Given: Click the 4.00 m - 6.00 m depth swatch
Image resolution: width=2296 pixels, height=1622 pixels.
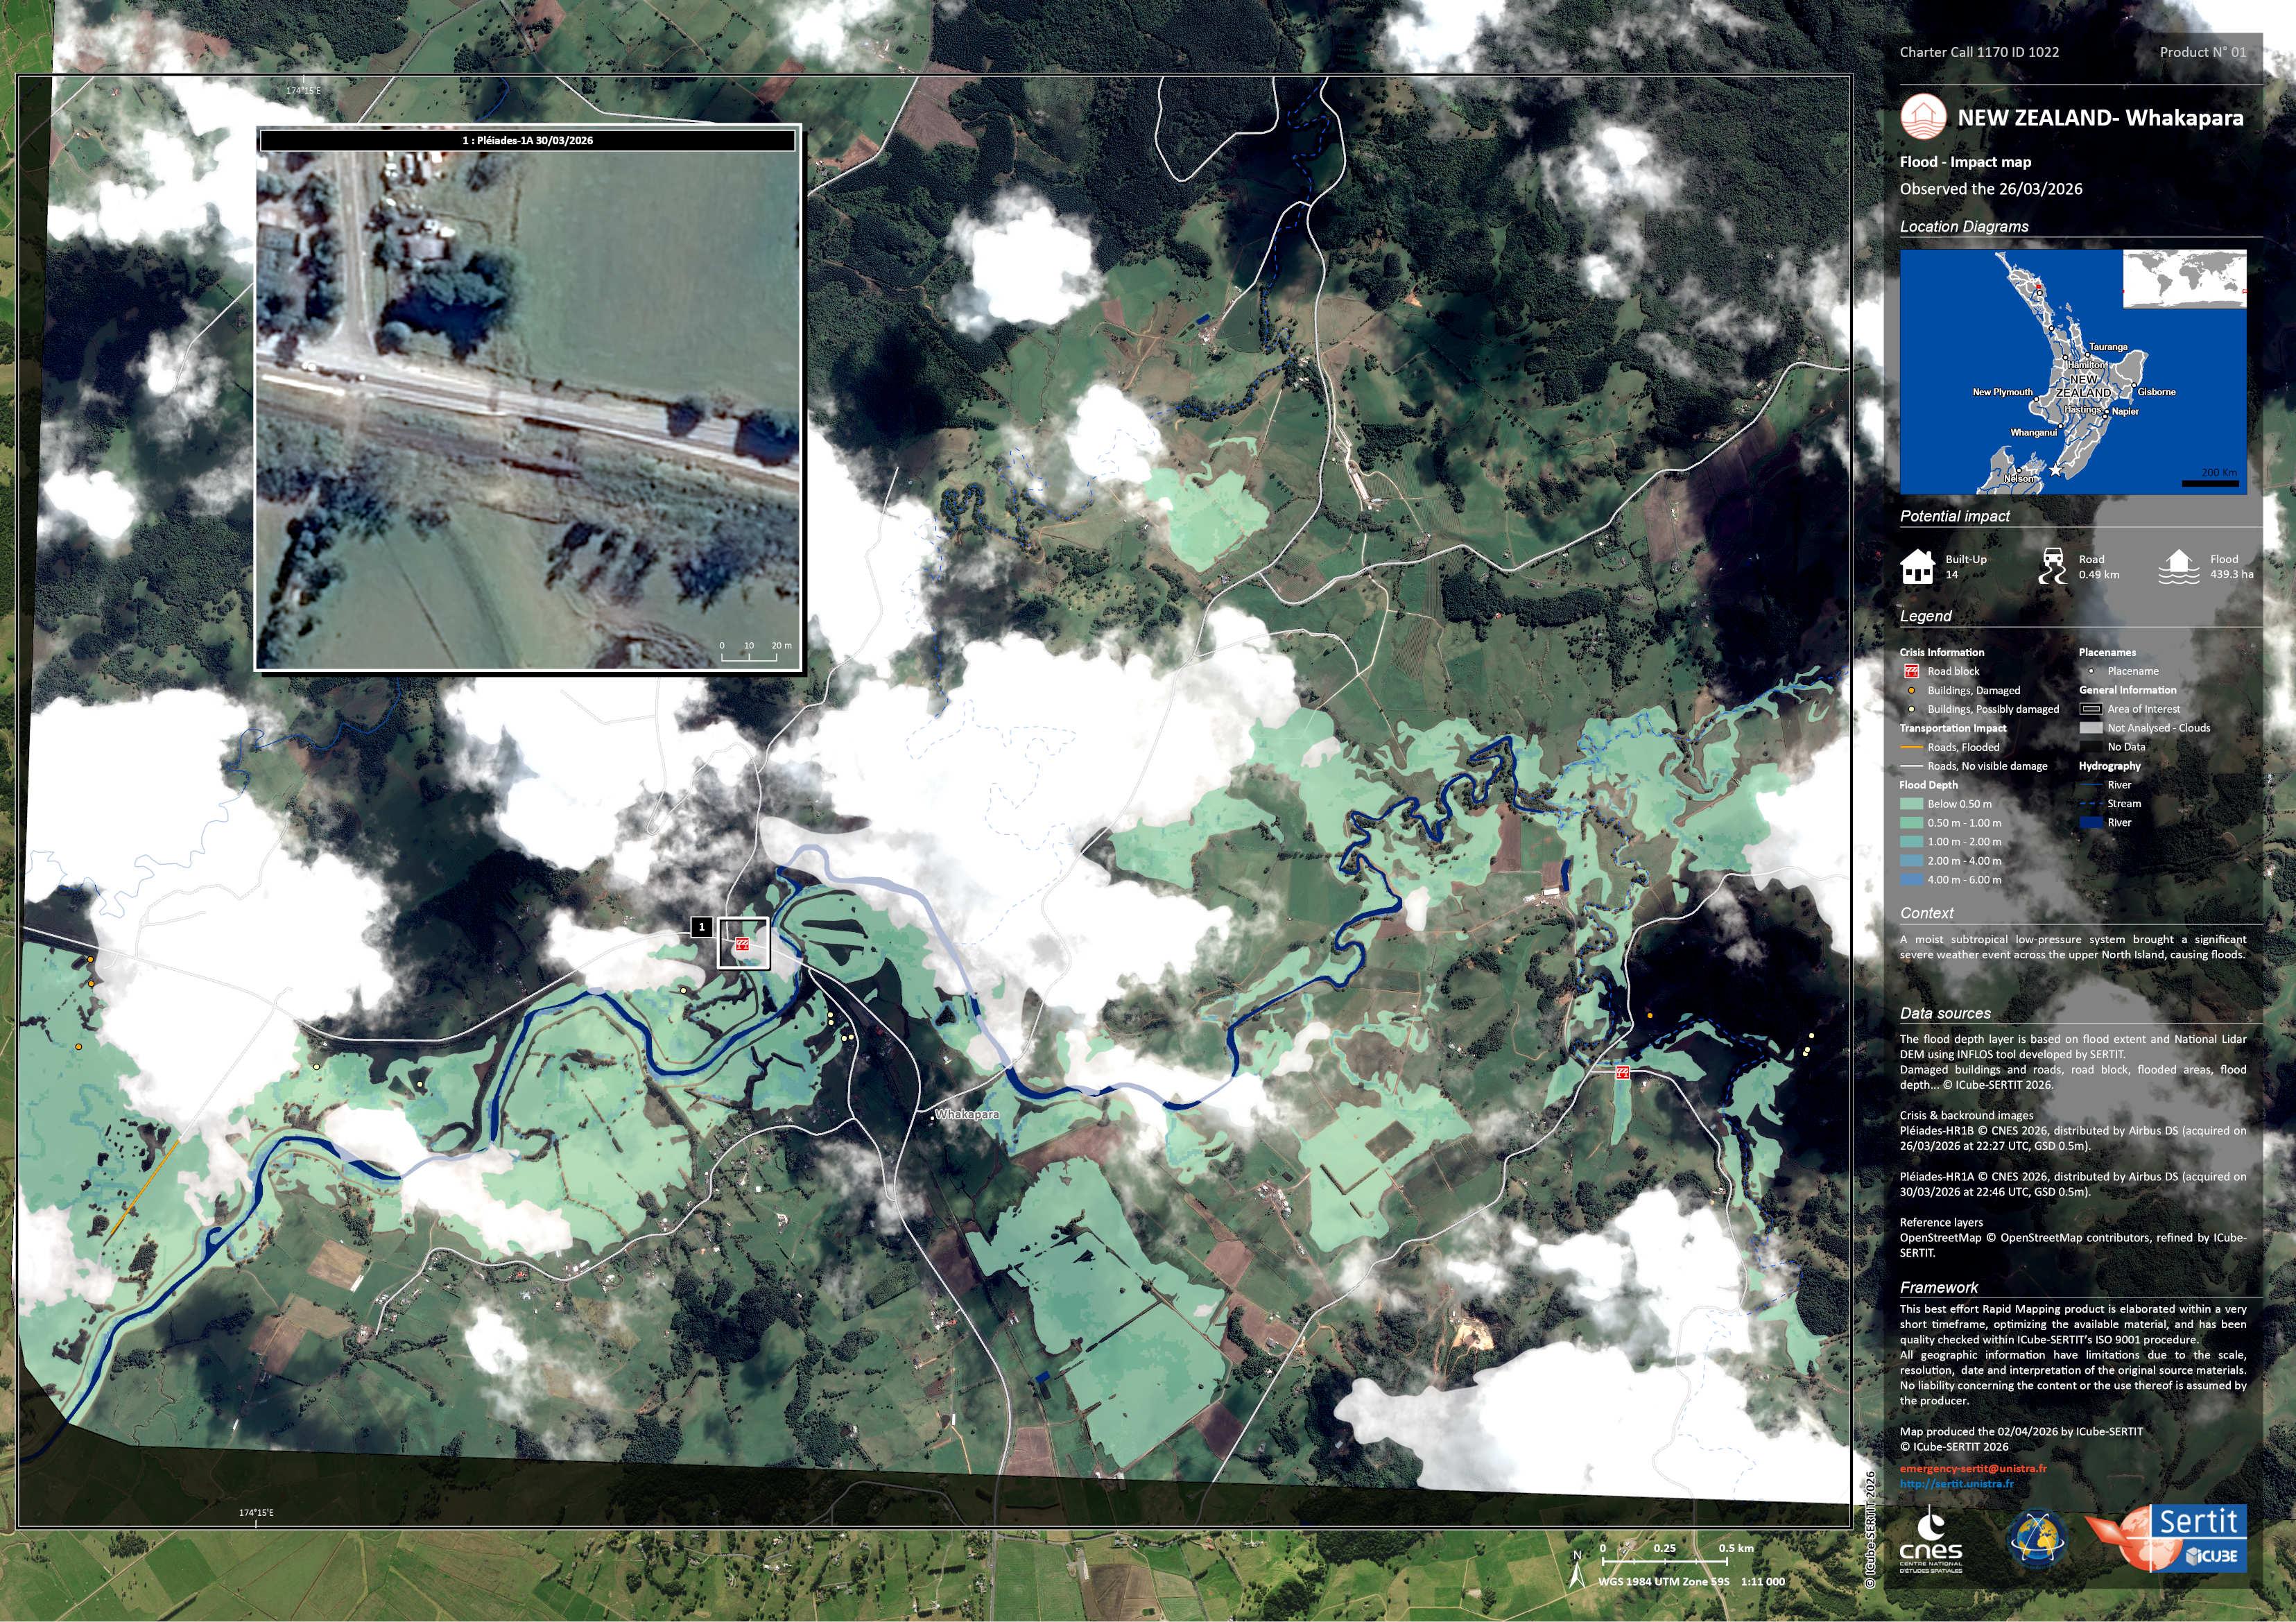Looking at the screenshot, I should (1911, 880).
